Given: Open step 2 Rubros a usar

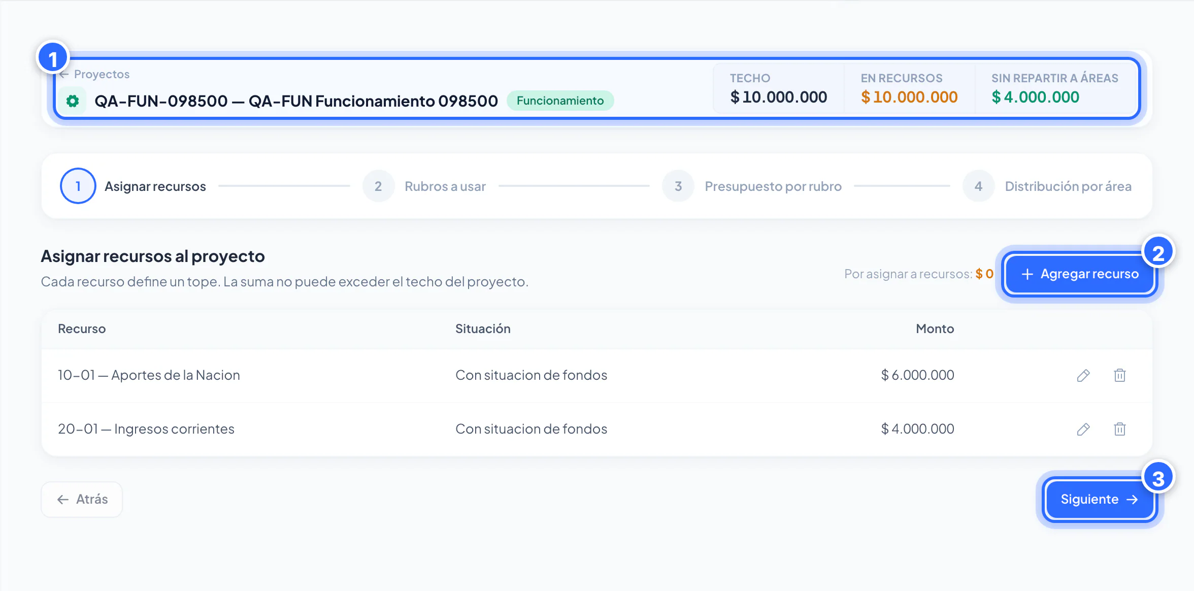Looking at the screenshot, I should [x=424, y=186].
